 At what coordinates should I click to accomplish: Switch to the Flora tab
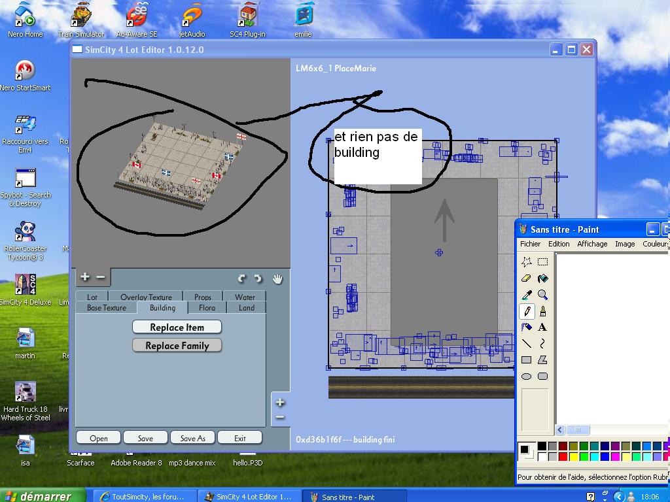[x=207, y=308]
